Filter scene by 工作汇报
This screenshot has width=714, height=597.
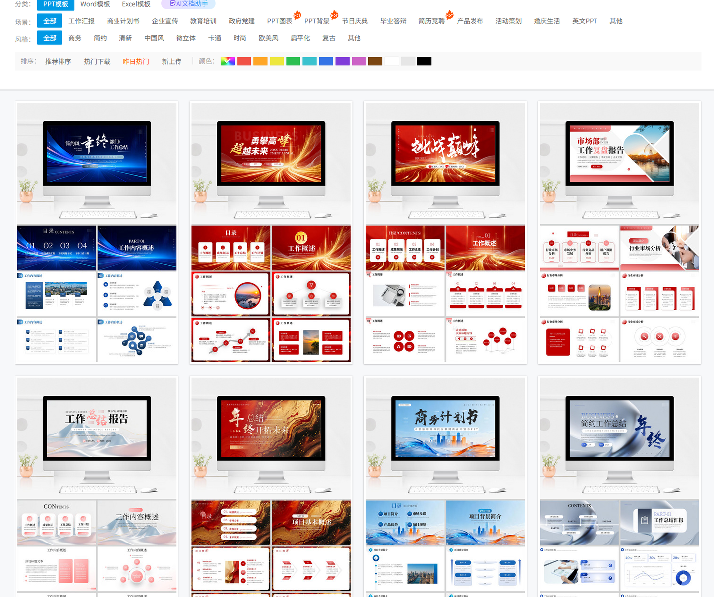point(81,21)
